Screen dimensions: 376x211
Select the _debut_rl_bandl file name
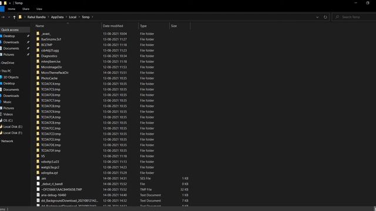point(52,184)
